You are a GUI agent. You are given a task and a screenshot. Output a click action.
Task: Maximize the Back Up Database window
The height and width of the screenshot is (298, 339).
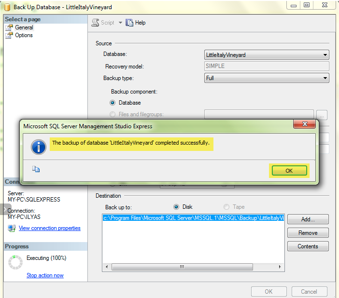(307, 5)
